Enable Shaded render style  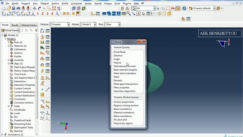point(169,14)
